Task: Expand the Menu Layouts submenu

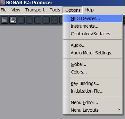Action: [93, 110]
